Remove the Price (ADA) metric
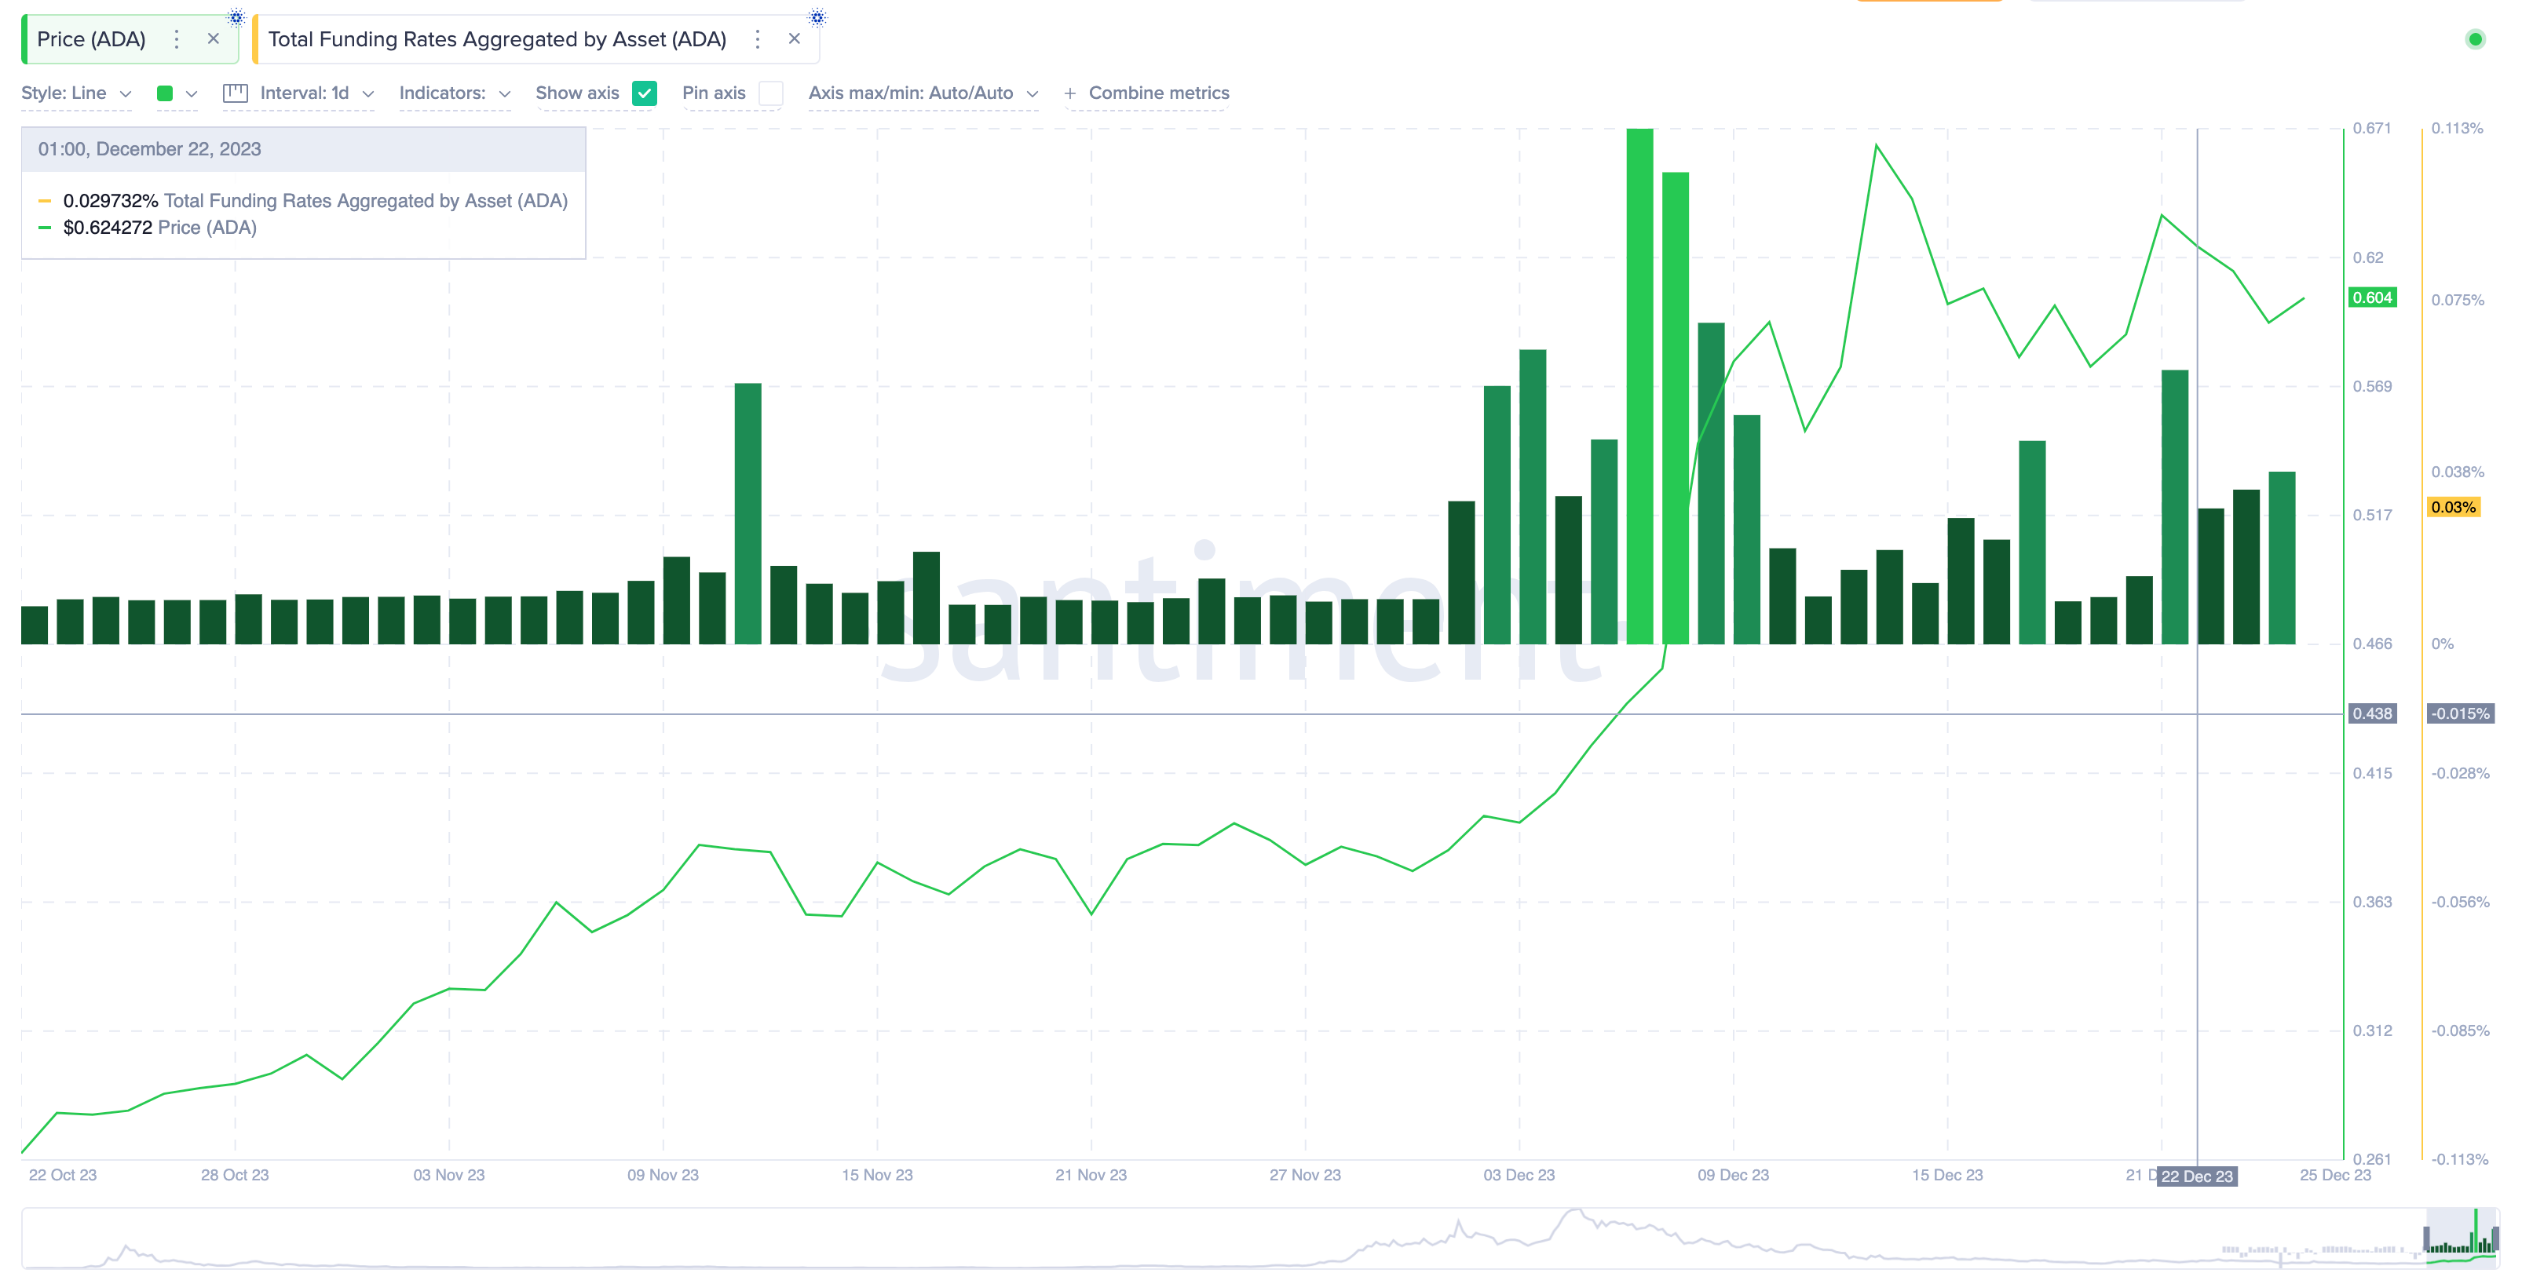 point(214,39)
